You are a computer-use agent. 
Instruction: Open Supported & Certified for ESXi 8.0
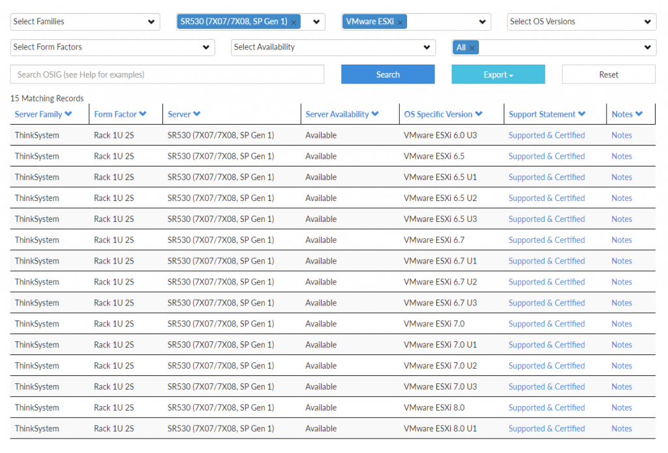(x=547, y=408)
